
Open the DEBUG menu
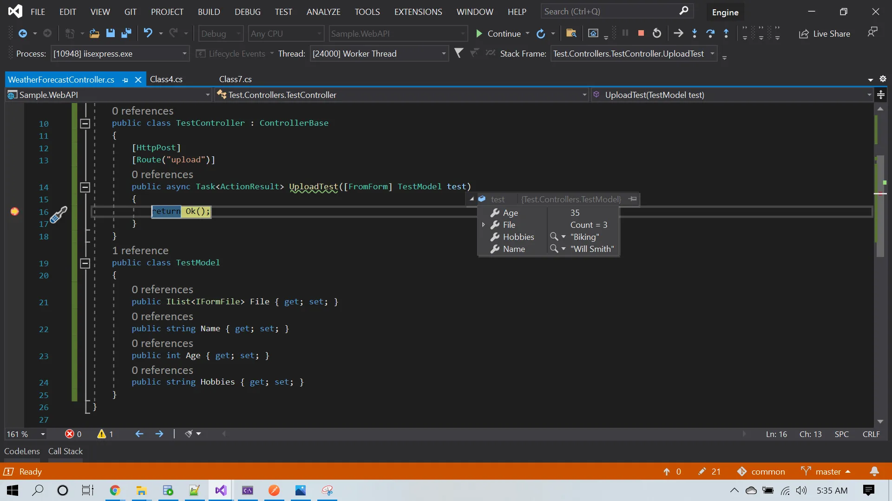click(247, 12)
